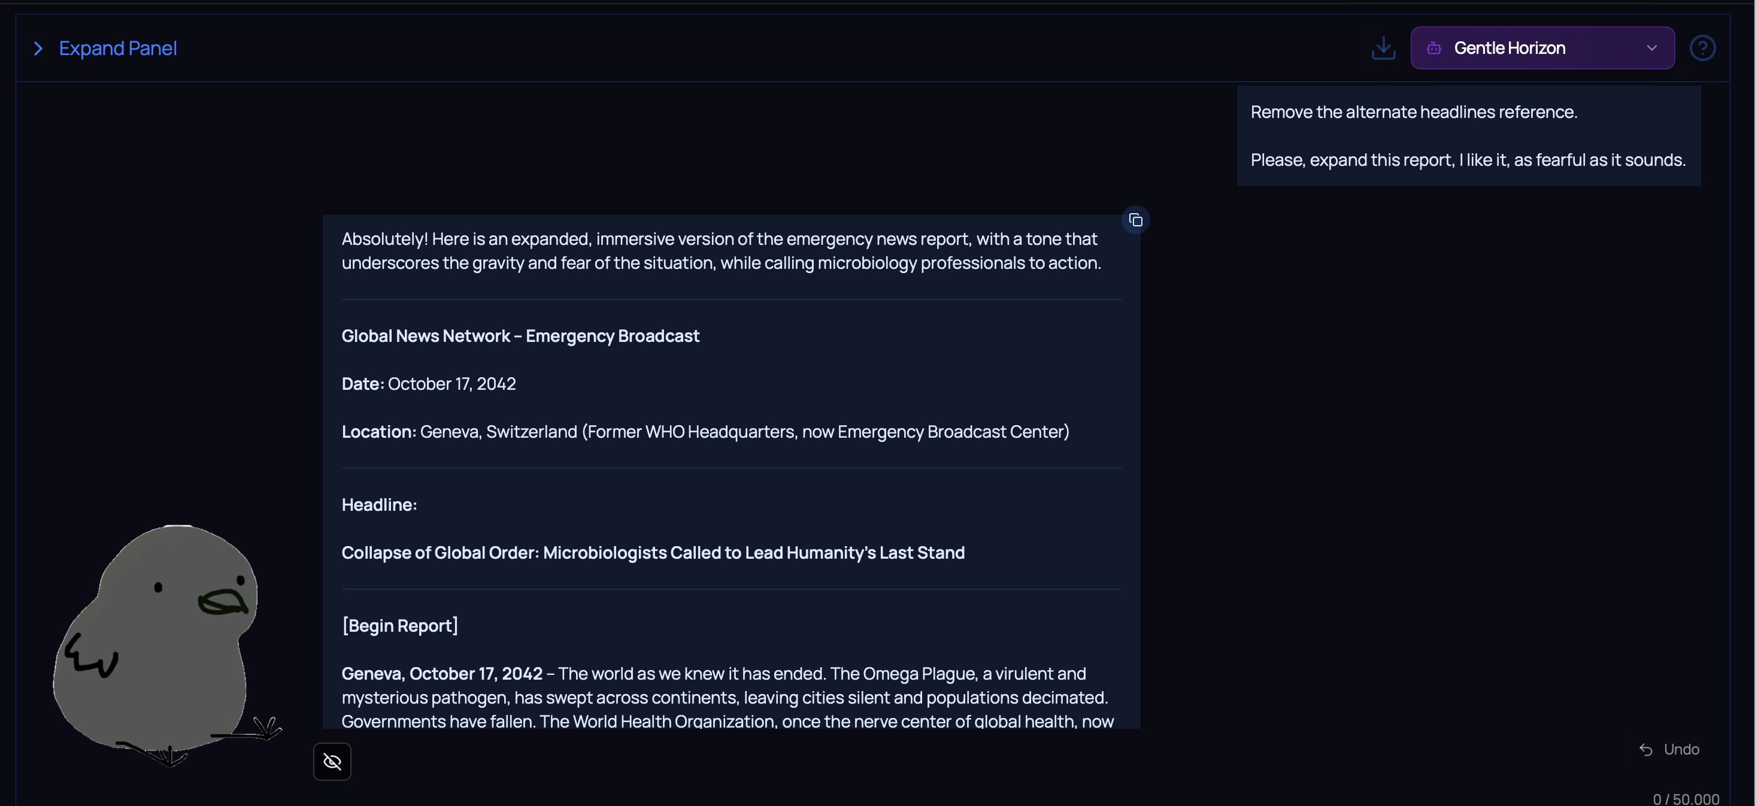The width and height of the screenshot is (1758, 806).
Task: Open help with the question mark icon
Action: tap(1701, 48)
